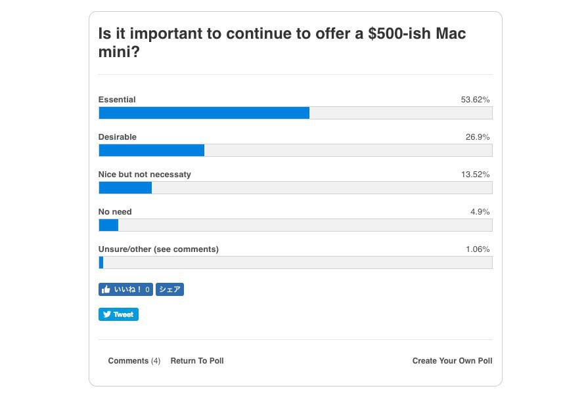Click the No need blue result bar
This screenshot has width=586, height=397.
coord(108,225)
